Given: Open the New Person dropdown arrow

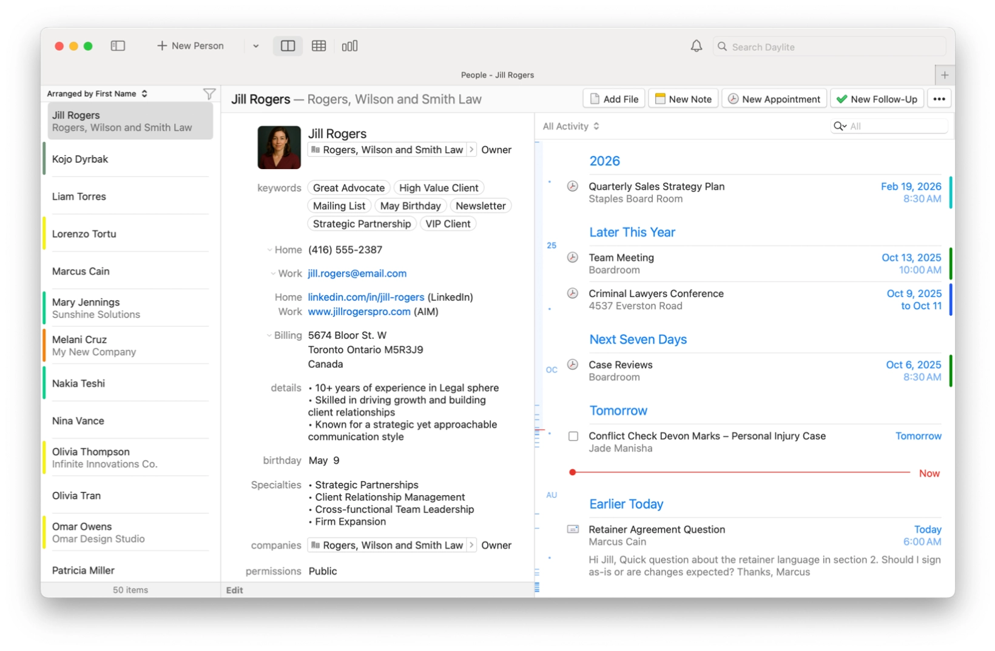Looking at the screenshot, I should [x=256, y=46].
